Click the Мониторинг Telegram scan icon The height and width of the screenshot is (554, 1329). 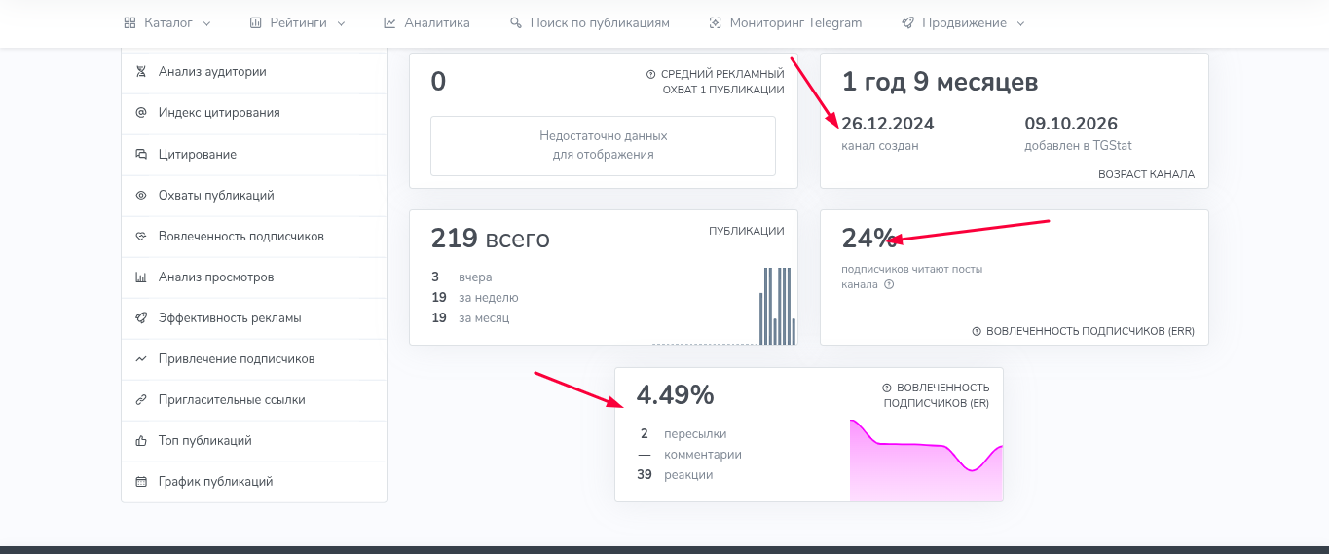coord(716,23)
